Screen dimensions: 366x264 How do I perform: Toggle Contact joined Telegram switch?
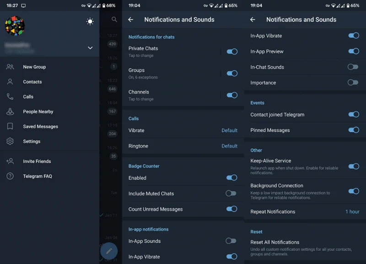(354, 114)
